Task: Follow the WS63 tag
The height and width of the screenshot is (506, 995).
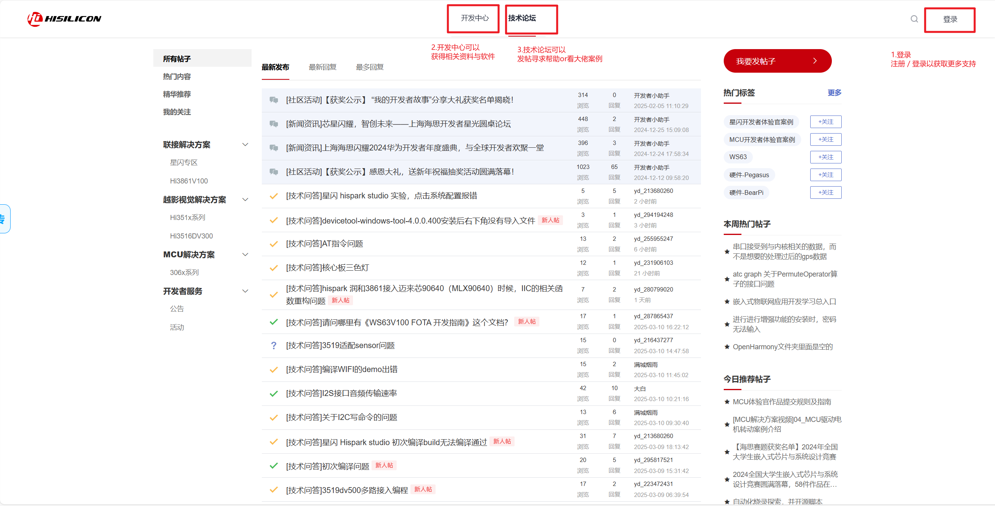Action: pyautogui.click(x=826, y=157)
